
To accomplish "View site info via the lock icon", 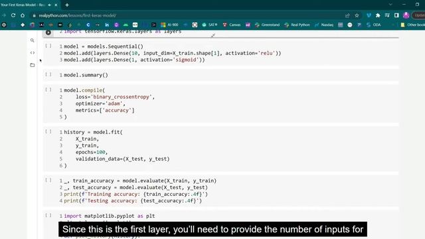I will point(34,15).
